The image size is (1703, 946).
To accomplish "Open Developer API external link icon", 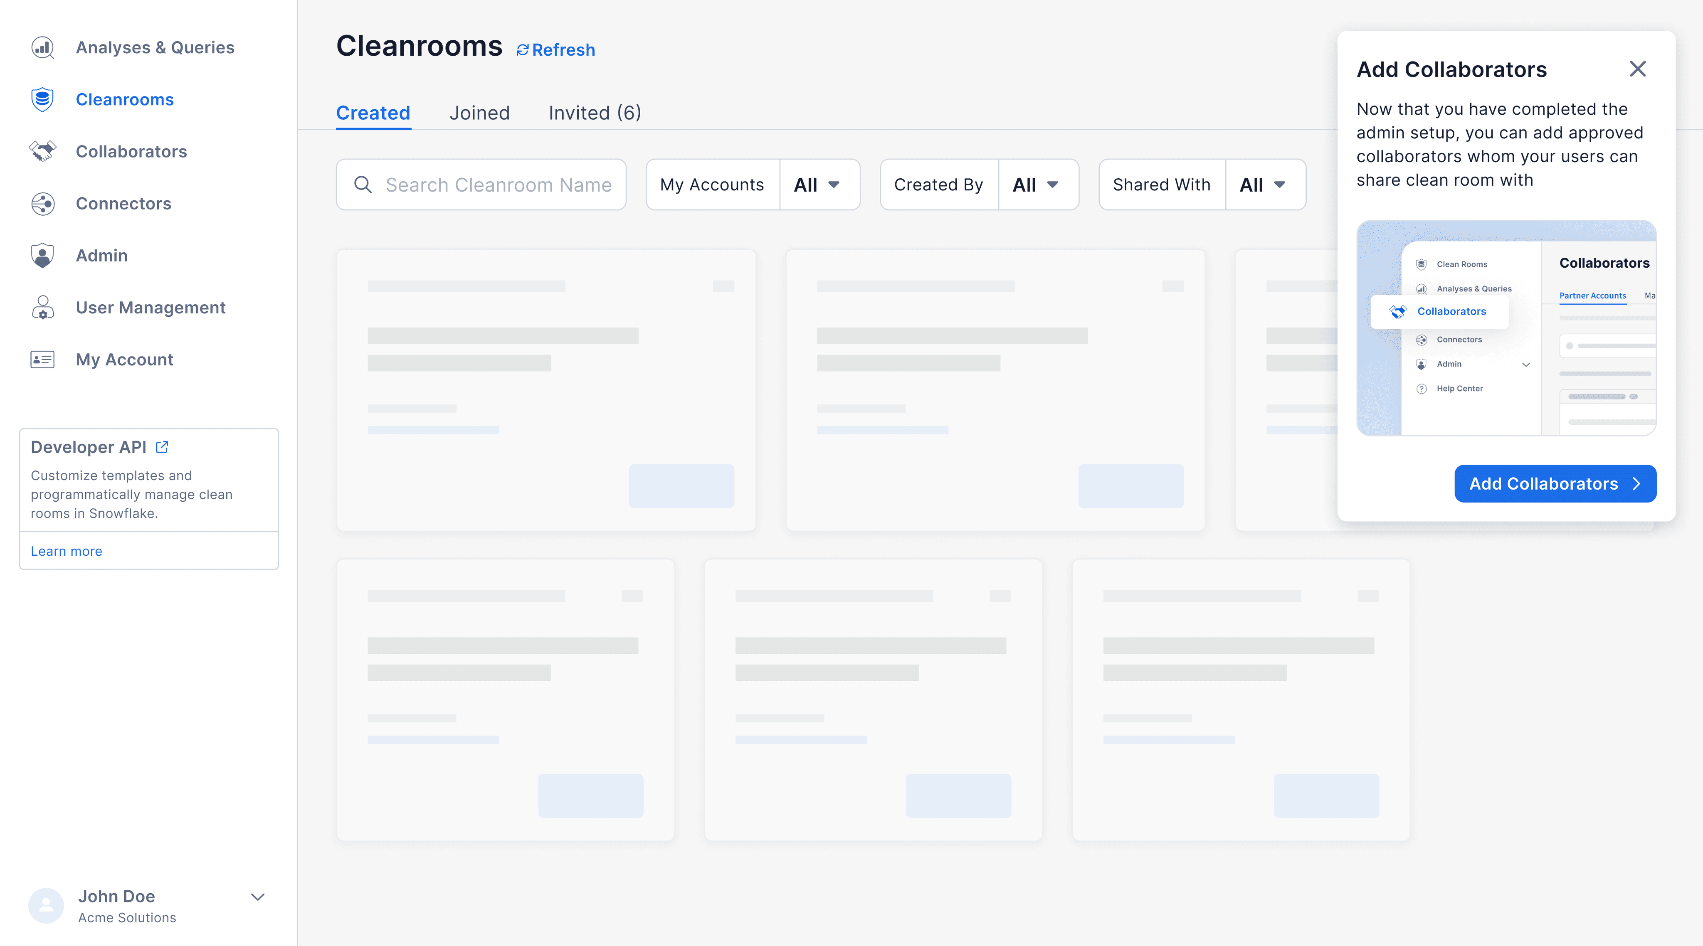I will pos(162,447).
